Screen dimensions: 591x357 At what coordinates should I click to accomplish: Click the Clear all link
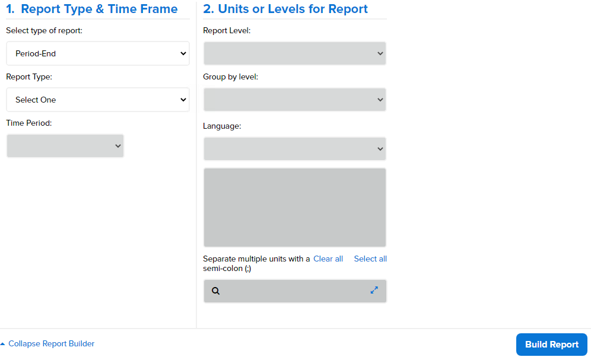[x=328, y=259]
